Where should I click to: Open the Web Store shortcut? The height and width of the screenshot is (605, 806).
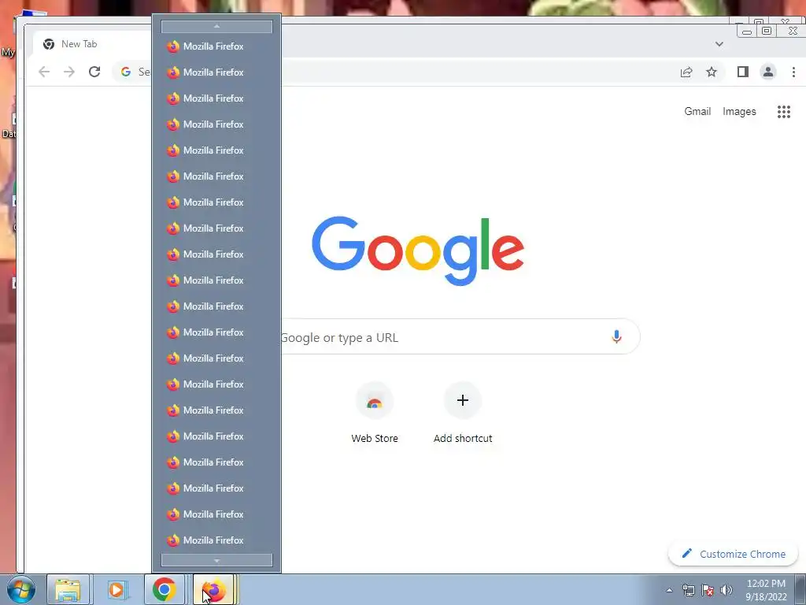(x=374, y=413)
